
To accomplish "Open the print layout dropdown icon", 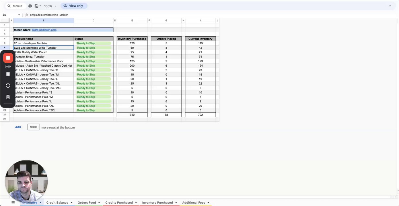I will coord(38,6).
